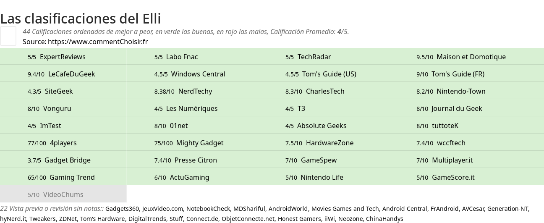Screen dimensions: 544x223
Task: Open the Gadgets360 preview link
Action: point(122,209)
